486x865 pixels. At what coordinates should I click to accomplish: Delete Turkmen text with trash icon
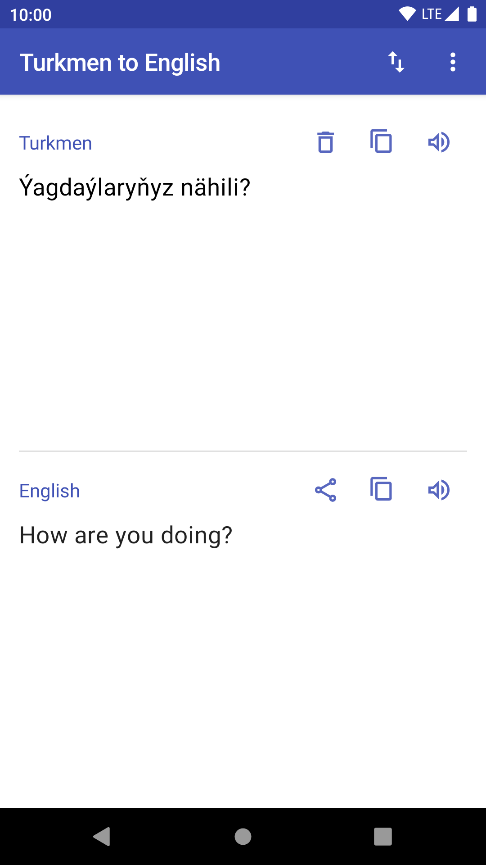(325, 142)
